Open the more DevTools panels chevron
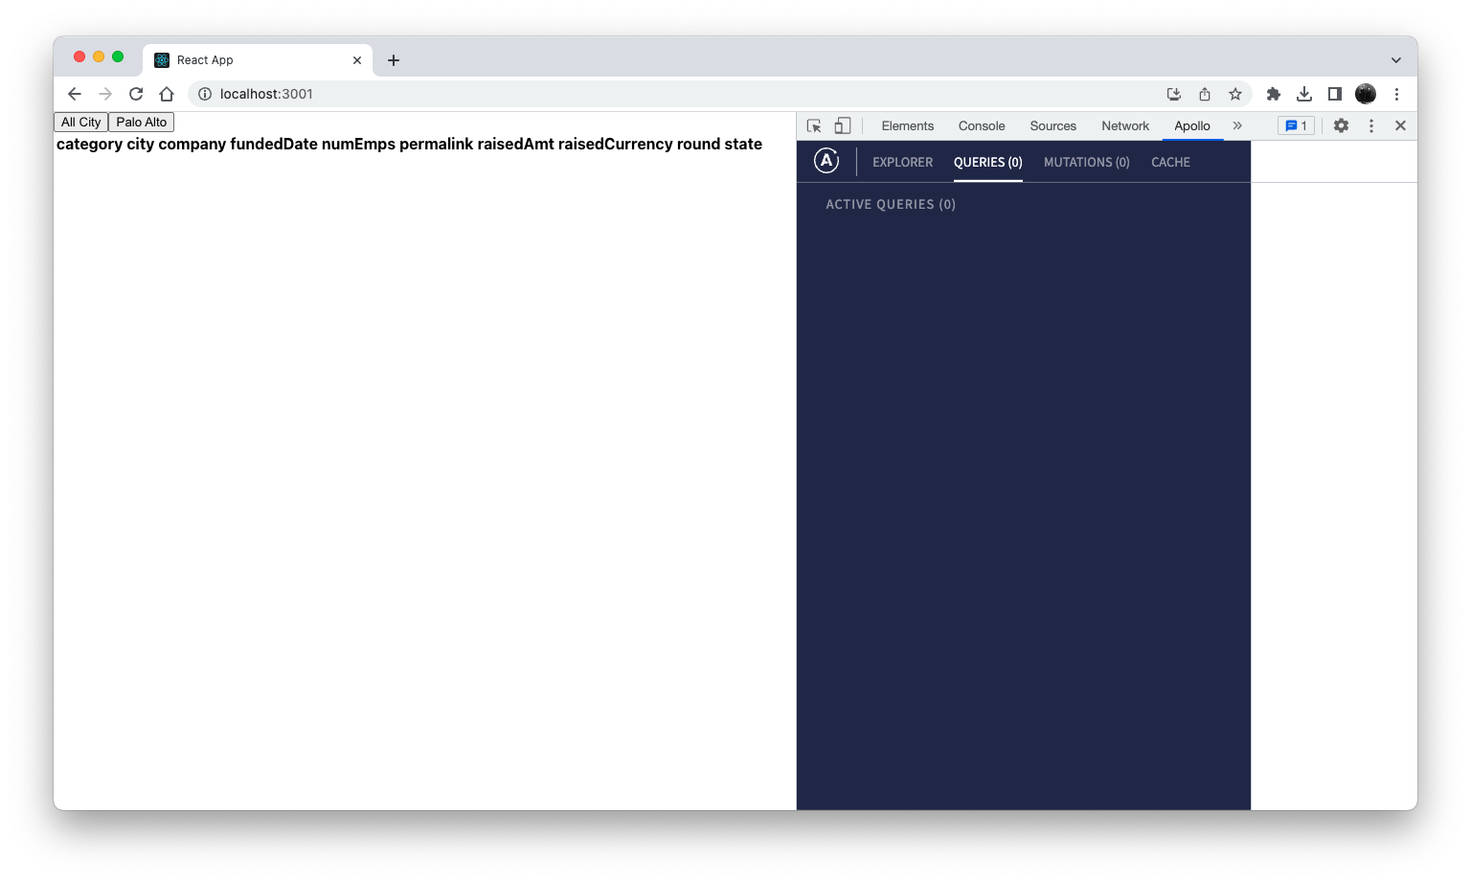This screenshot has height=881, width=1471. click(1237, 125)
